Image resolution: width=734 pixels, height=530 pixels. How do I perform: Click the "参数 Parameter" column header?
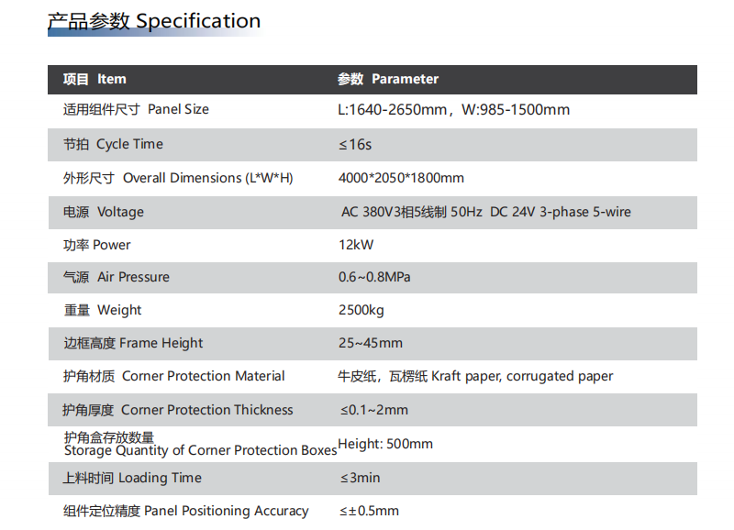pos(388,79)
